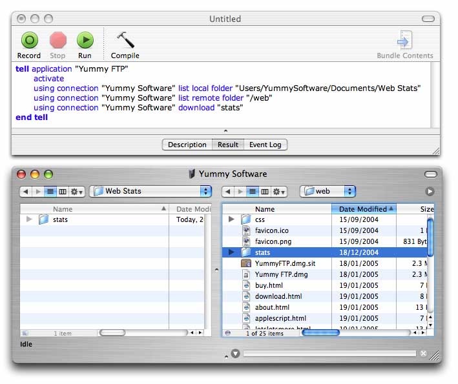Compile the script with the hammer icon
The image size is (458, 384).
click(x=125, y=41)
